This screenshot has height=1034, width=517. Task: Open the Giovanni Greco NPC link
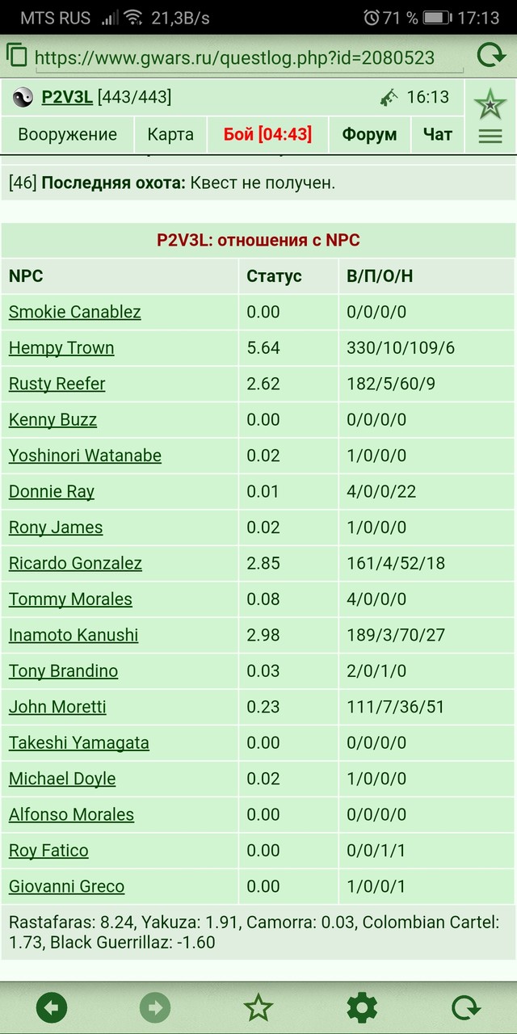(x=66, y=886)
